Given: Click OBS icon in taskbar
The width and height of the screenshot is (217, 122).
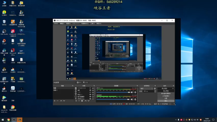Looking at the screenshot, I should 14,120.
